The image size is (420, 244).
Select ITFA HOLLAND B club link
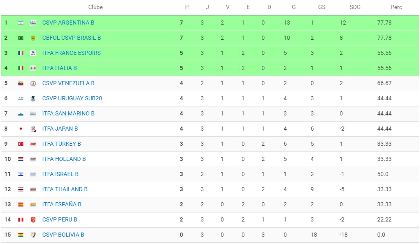coord(64,159)
